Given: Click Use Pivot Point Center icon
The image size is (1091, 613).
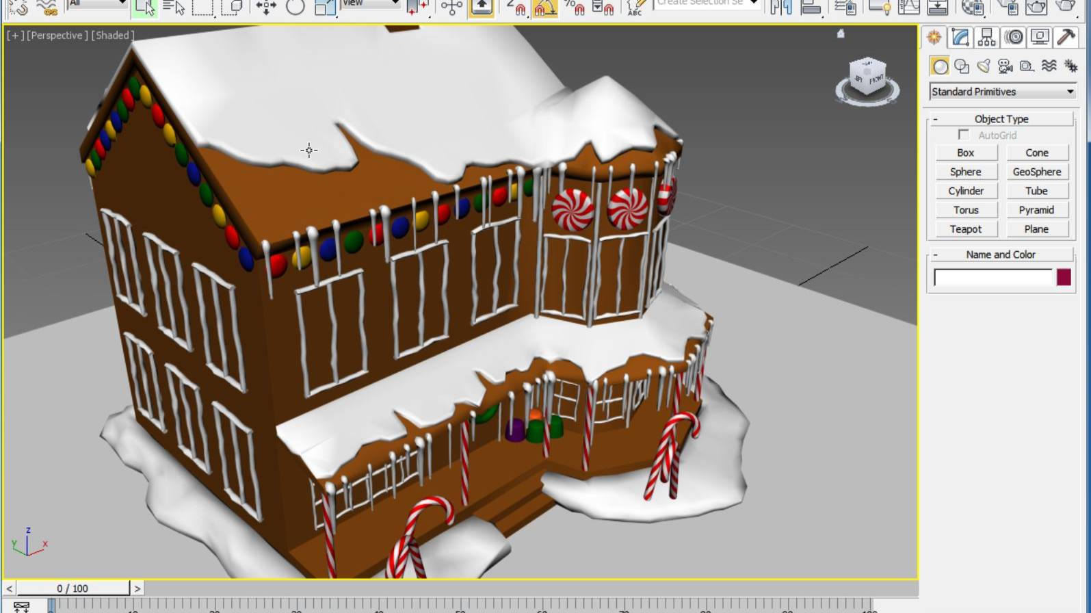Looking at the screenshot, I should tap(417, 7).
